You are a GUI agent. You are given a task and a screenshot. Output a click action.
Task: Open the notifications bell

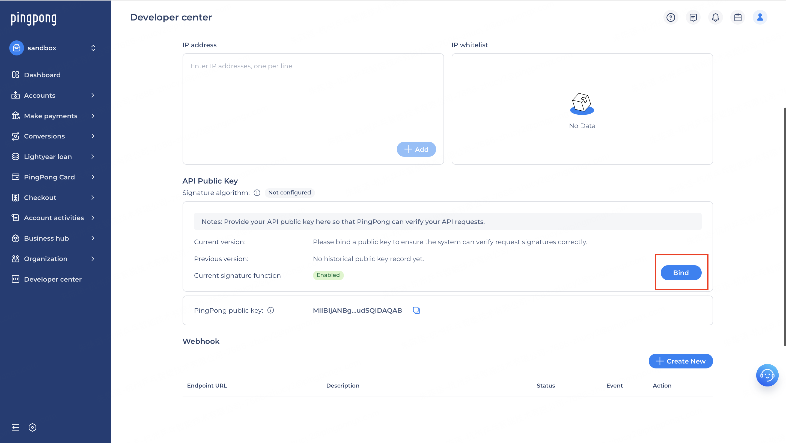click(x=715, y=17)
